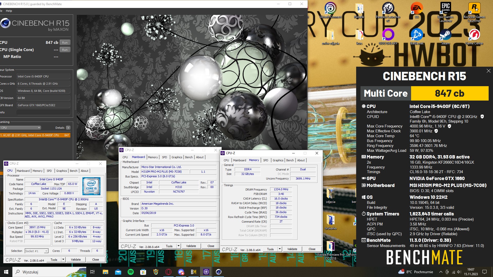The image size is (493, 277).
Task: Open the weather widget 8°C Pochmurnie
Action: tap(416, 272)
